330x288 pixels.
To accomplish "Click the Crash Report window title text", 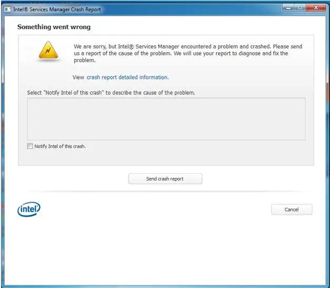I will (x=57, y=9).
